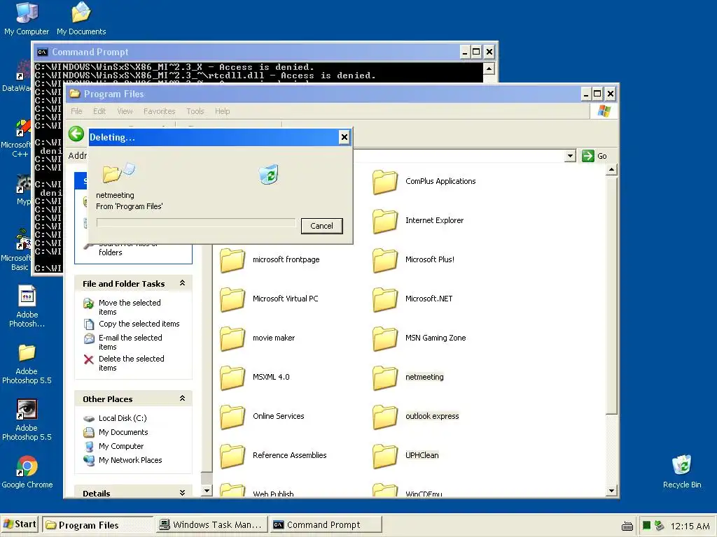
Task: Open Local Disk (C:) from Other Places
Action: [x=123, y=418]
